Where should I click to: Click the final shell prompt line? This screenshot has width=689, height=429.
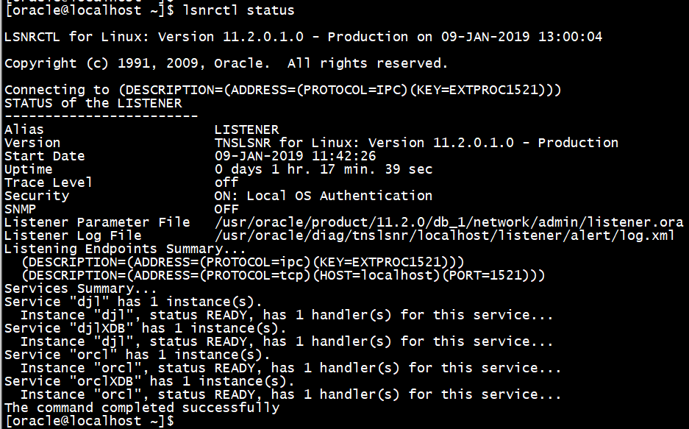[x=89, y=421]
